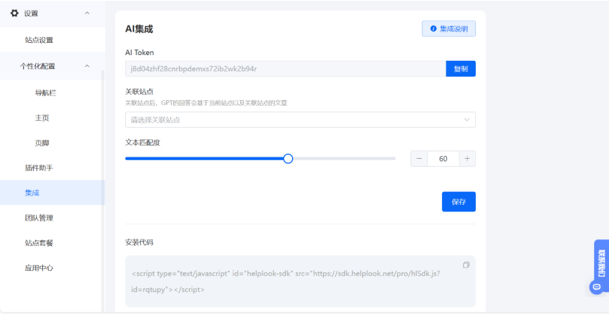Click the chat bubble icon on 联系我们
609x314 pixels.
coord(596,287)
